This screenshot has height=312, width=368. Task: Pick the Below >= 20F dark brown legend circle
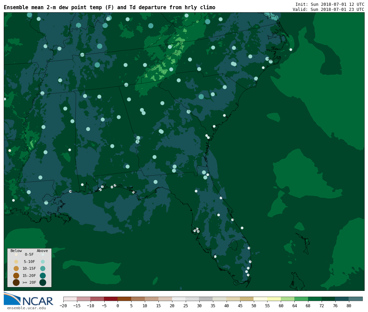click(16, 282)
